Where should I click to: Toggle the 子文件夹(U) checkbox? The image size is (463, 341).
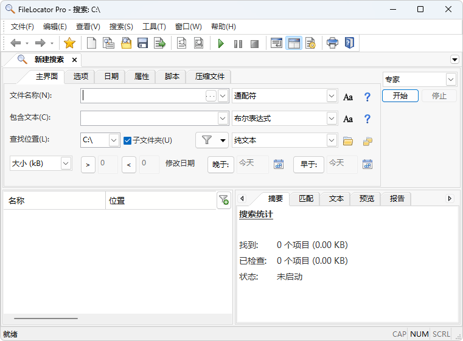tap(127, 140)
